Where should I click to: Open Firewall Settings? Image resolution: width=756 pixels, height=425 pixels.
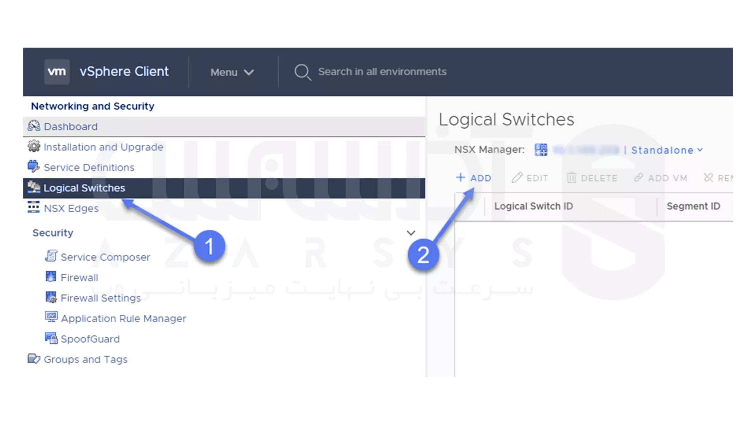(x=101, y=298)
